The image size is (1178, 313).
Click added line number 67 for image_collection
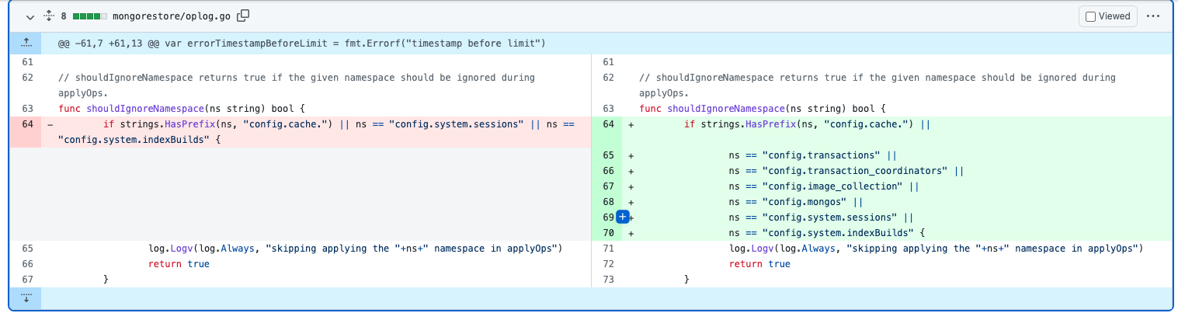[608, 186]
